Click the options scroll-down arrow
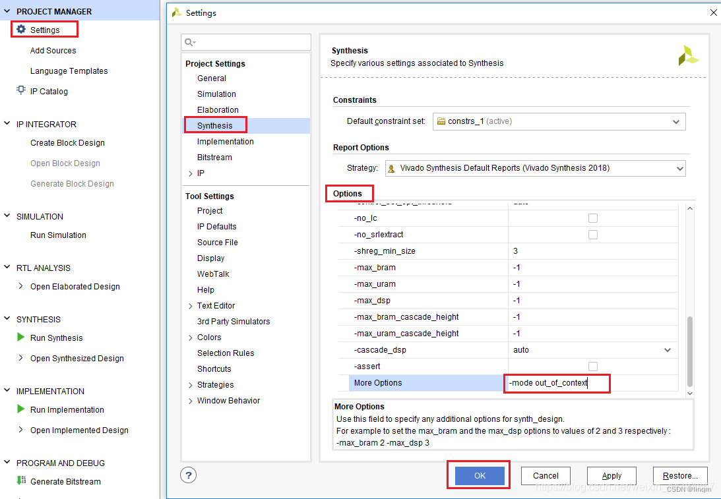The image size is (721, 499). pos(690,394)
